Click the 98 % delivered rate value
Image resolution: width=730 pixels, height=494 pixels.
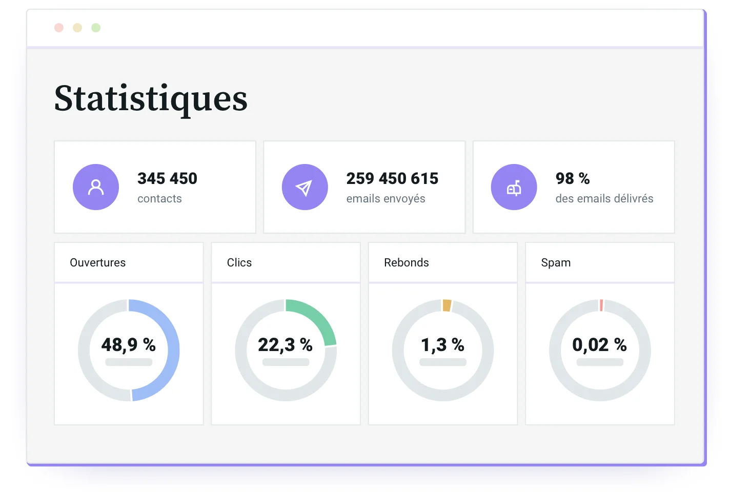pos(573,178)
